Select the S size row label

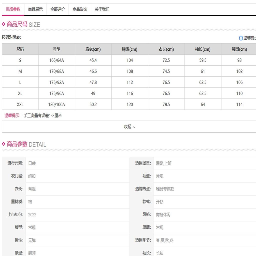tap(20, 60)
